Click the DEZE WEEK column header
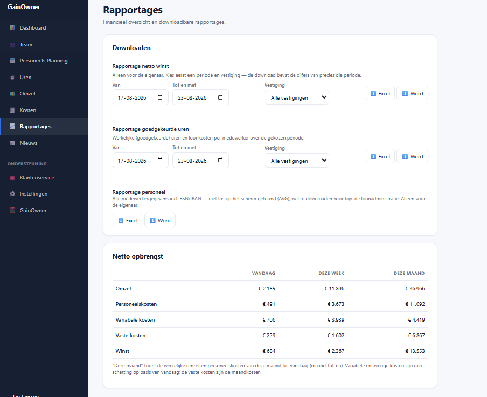Viewport: 487px width, 397px height. 331,273
